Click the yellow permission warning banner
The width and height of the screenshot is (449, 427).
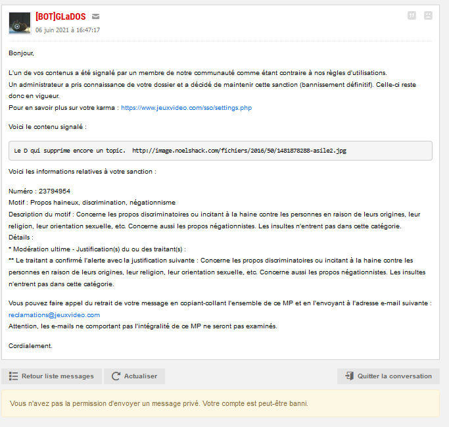[220, 403]
